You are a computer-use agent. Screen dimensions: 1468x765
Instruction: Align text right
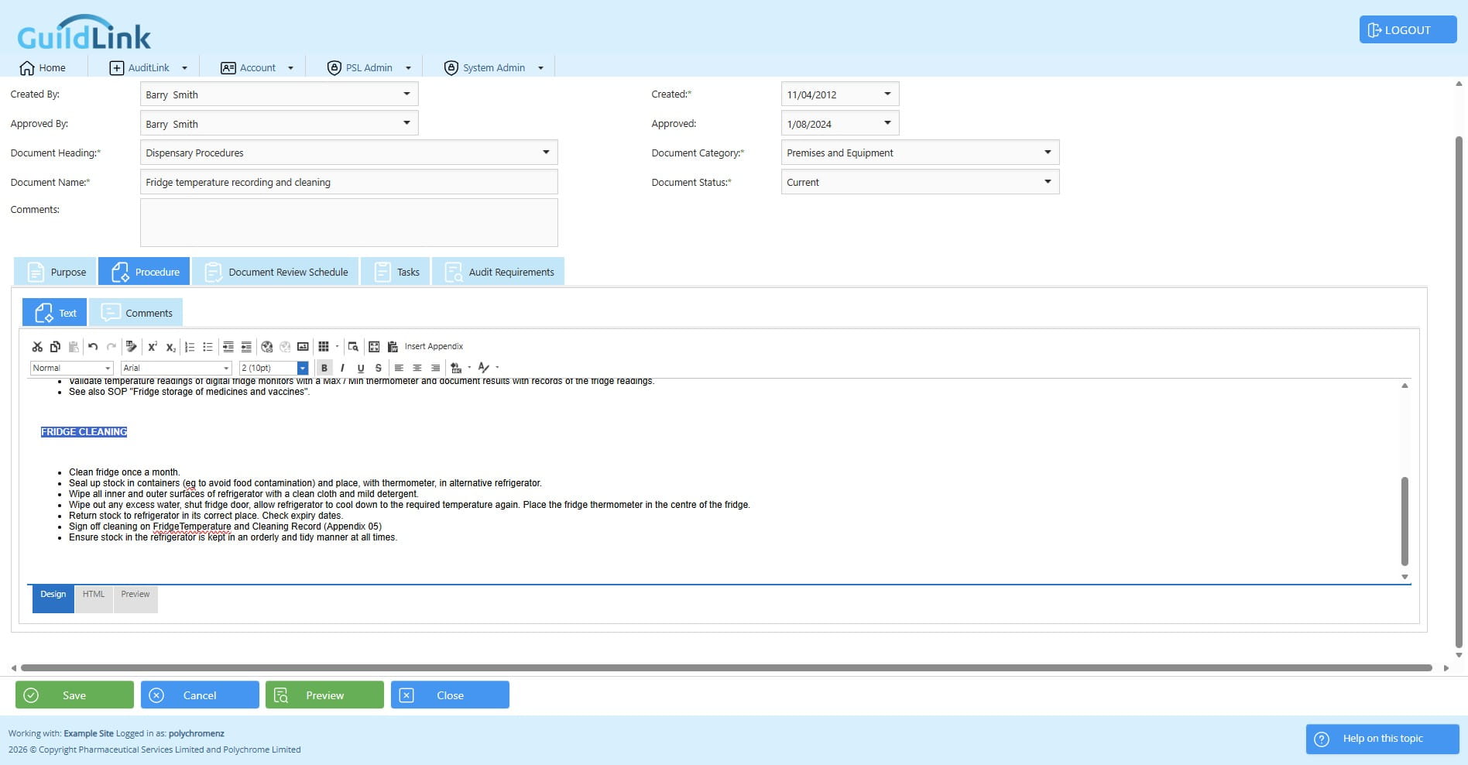pyautogui.click(x=435, y=368)
